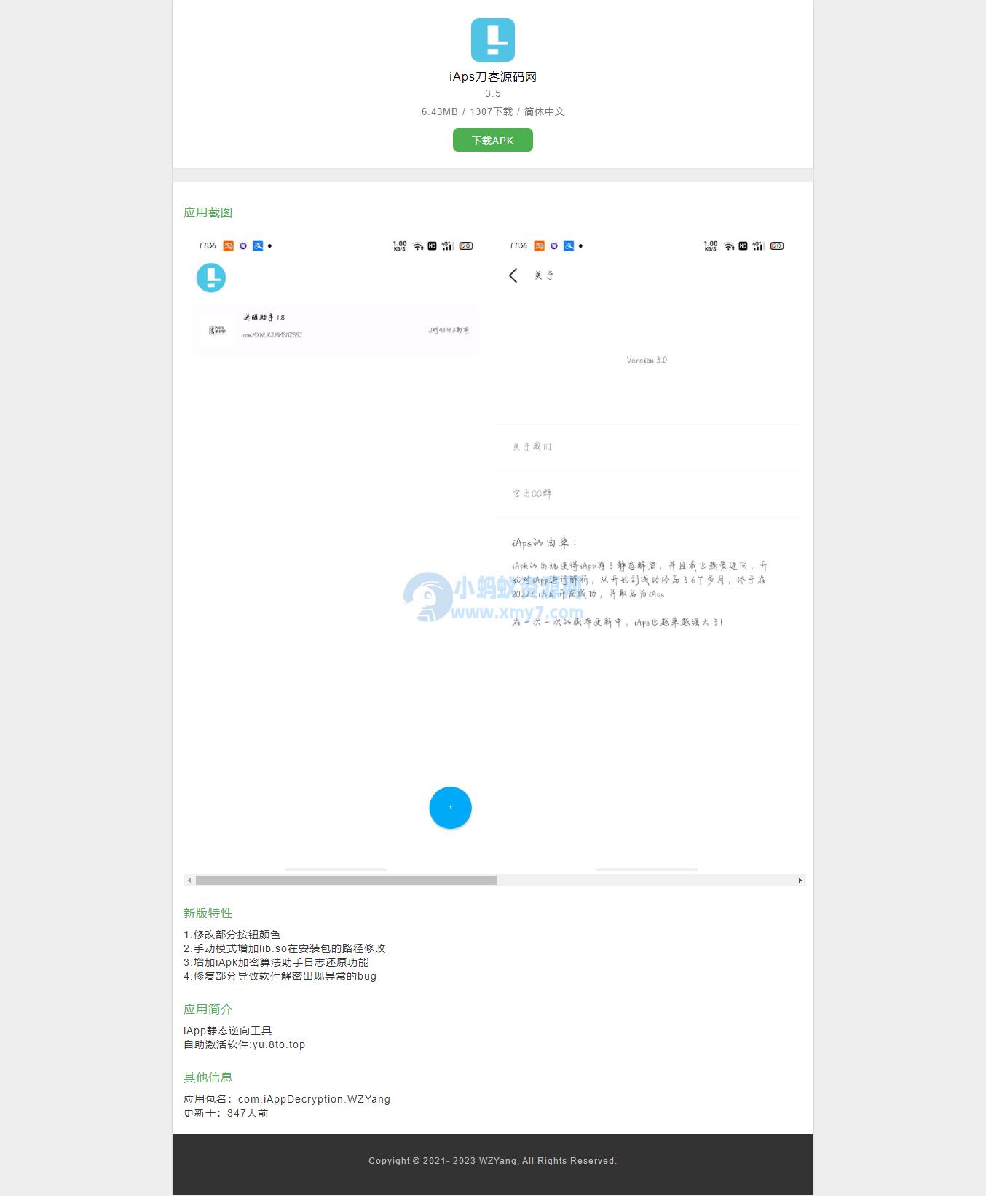The image size is (986, 1196).
Task: Click line 4 about fixing decryption bug
Action: [x=280, y=976]
